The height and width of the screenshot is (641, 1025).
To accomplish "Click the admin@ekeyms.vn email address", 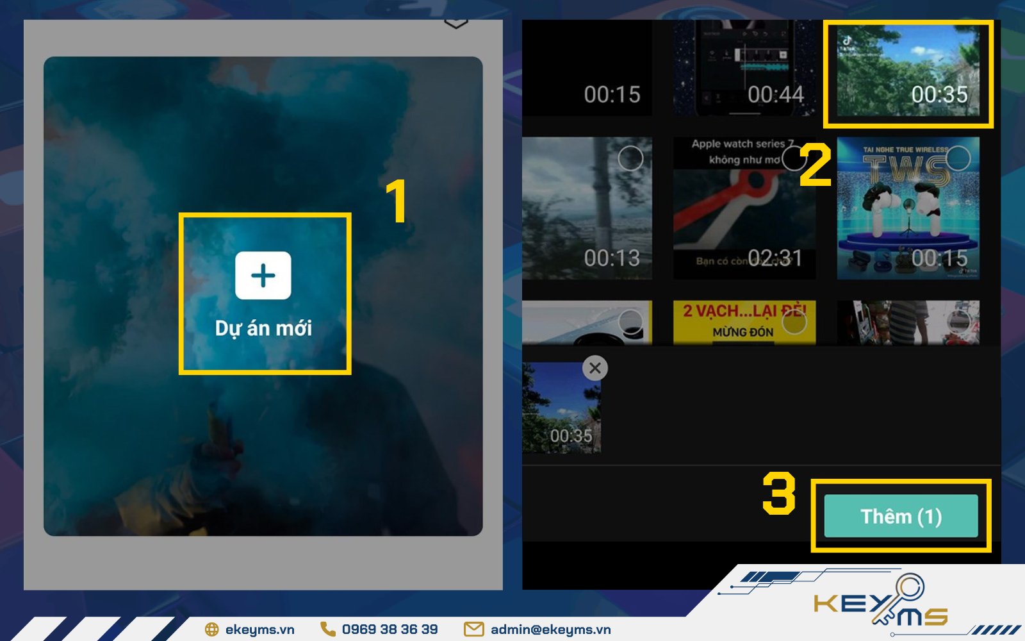I will coord(550,629).
